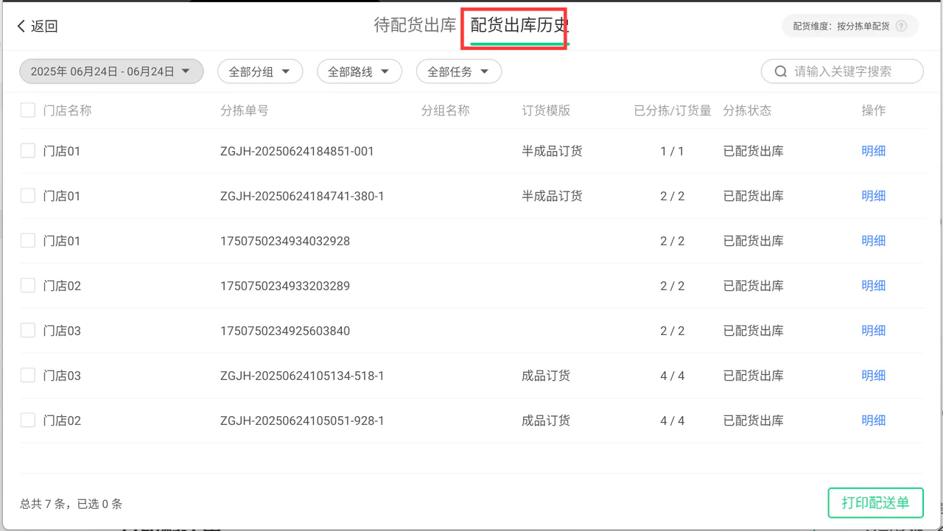Click order number 1750750234933203289
The width and height of the screenshot is (943, 531).
pos(285,286)
